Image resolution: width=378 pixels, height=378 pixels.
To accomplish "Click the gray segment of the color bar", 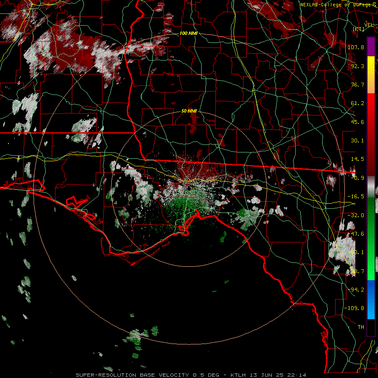I will [x=371, y=187].
